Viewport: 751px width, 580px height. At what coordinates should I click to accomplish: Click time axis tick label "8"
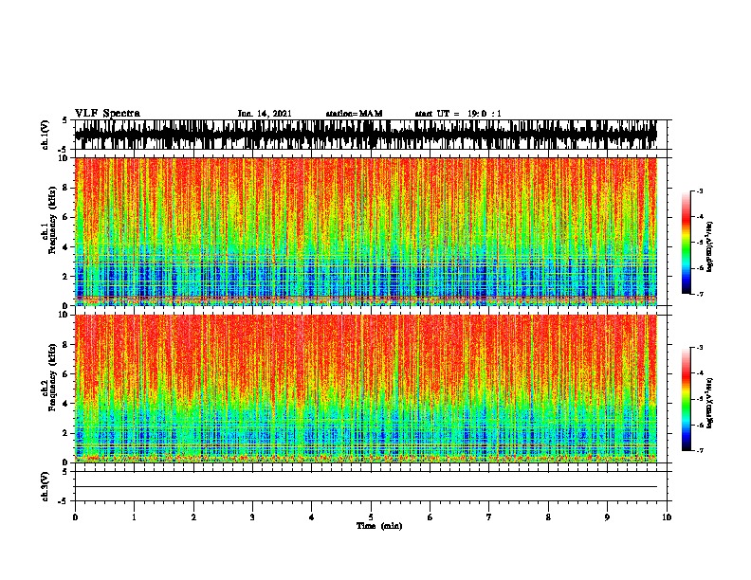click(548, 517)
